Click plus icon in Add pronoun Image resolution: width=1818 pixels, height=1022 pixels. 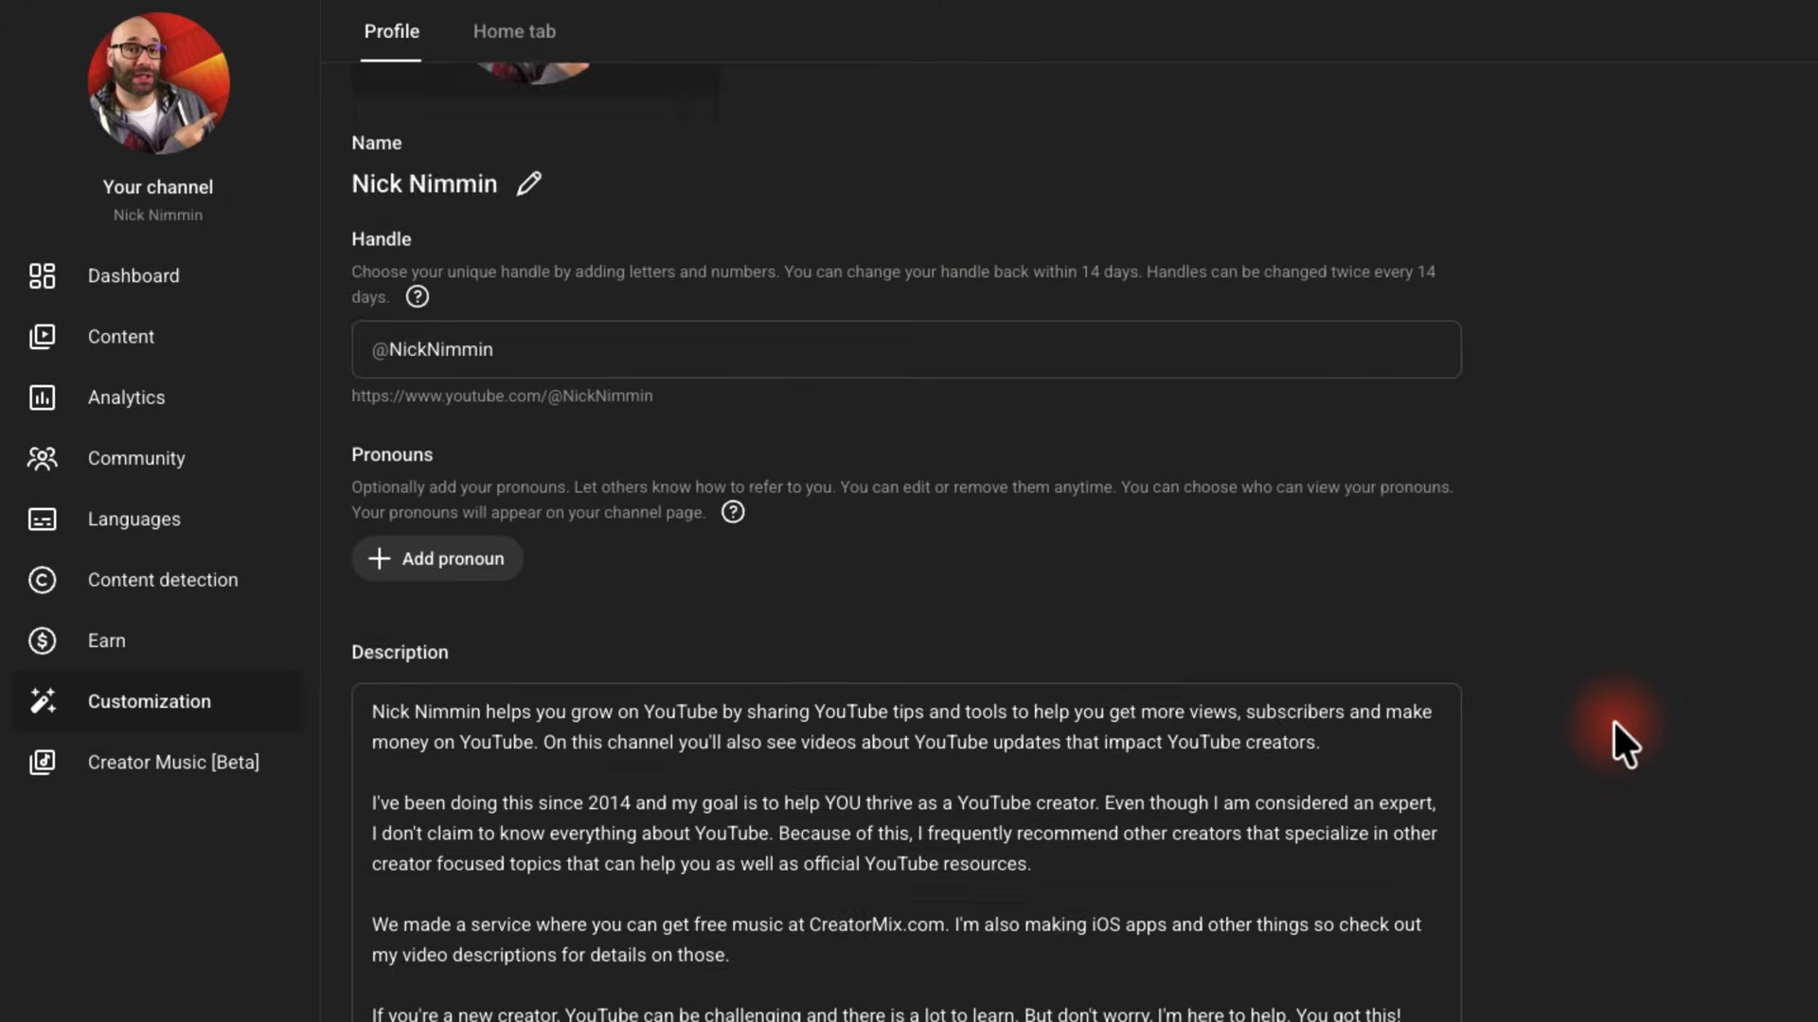point(379,558)
